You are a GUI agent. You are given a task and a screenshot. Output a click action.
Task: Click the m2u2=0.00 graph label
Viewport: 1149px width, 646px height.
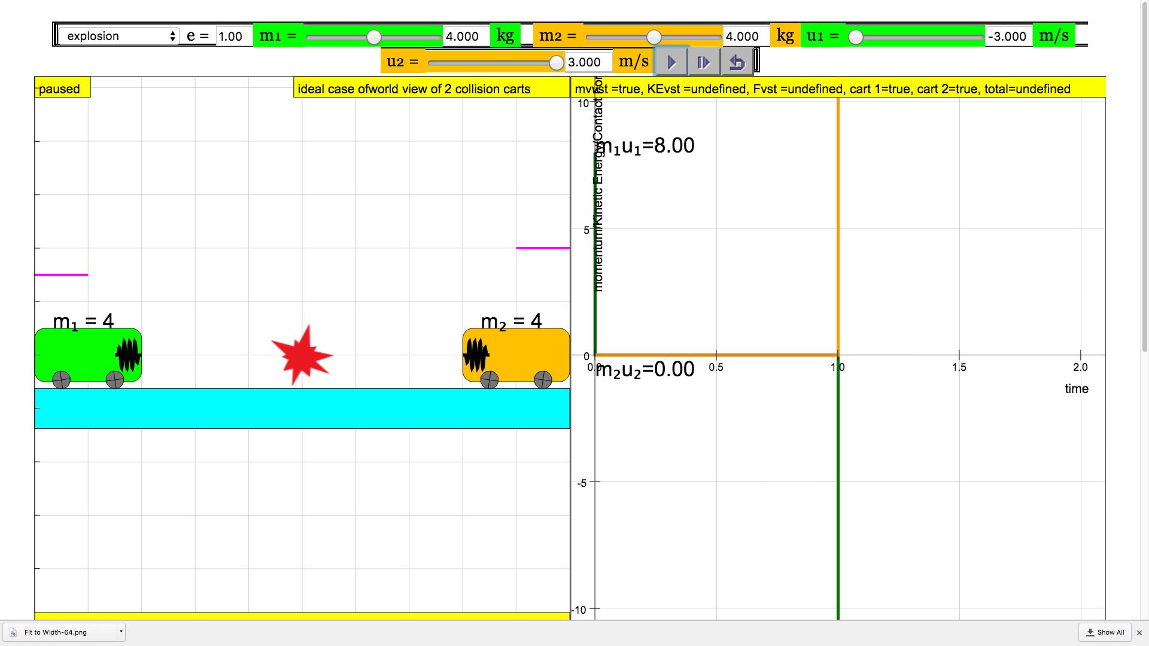(x=645, y=369)
